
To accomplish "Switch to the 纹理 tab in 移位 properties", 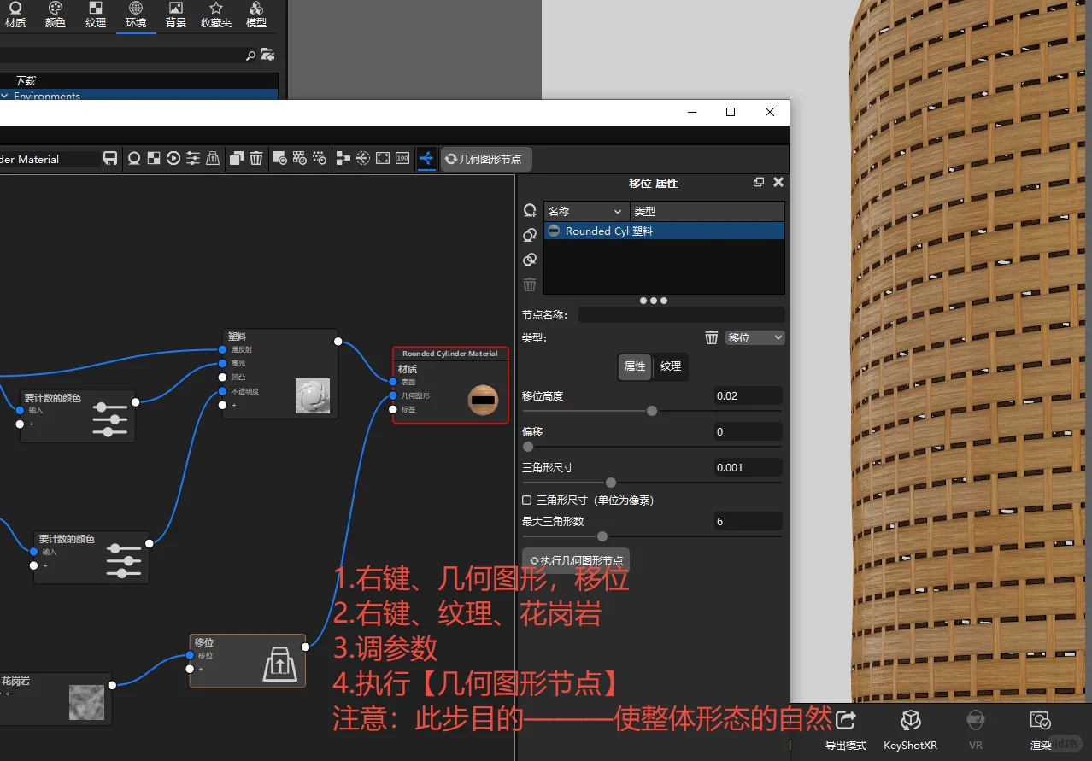I will point(671,367).
